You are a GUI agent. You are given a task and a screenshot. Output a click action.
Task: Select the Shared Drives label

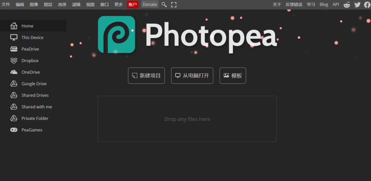pos(35,95)
